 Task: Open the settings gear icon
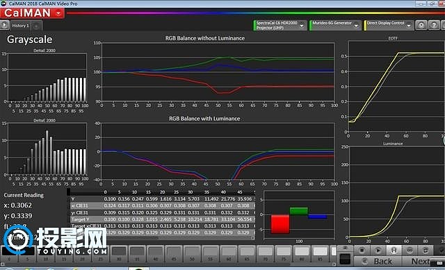pyautogui.click(x=421, y=25)
